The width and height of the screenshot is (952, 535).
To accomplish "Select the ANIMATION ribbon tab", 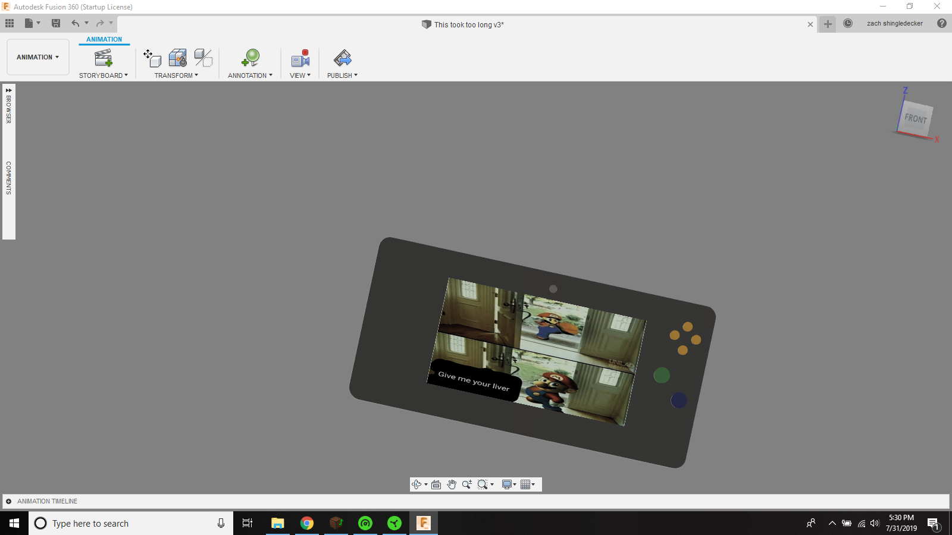I will [x=104, y=39].
